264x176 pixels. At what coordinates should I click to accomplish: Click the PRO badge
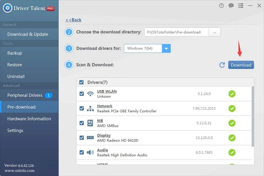point(50,9)
